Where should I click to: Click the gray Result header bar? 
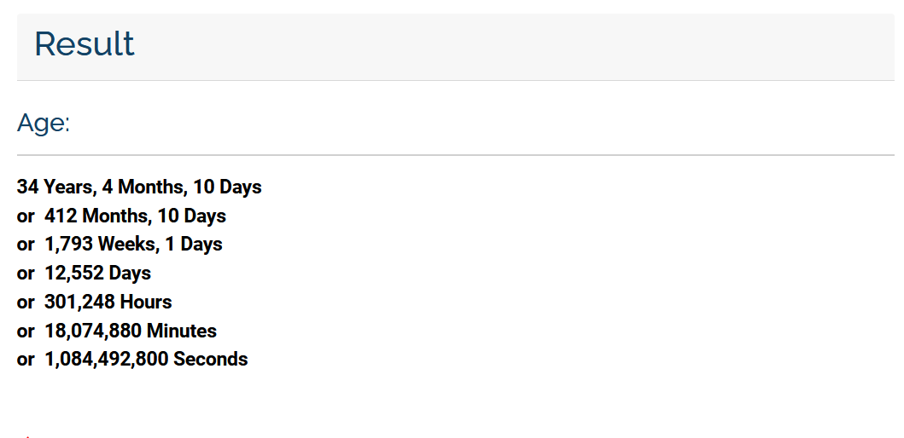tap(456, 47)
